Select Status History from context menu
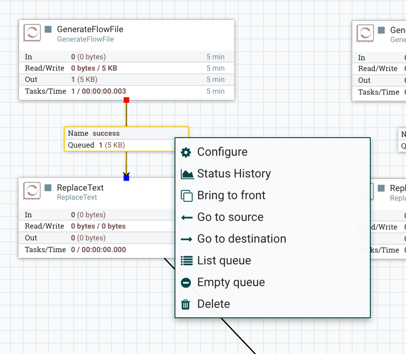 click(x=234, y=174)
